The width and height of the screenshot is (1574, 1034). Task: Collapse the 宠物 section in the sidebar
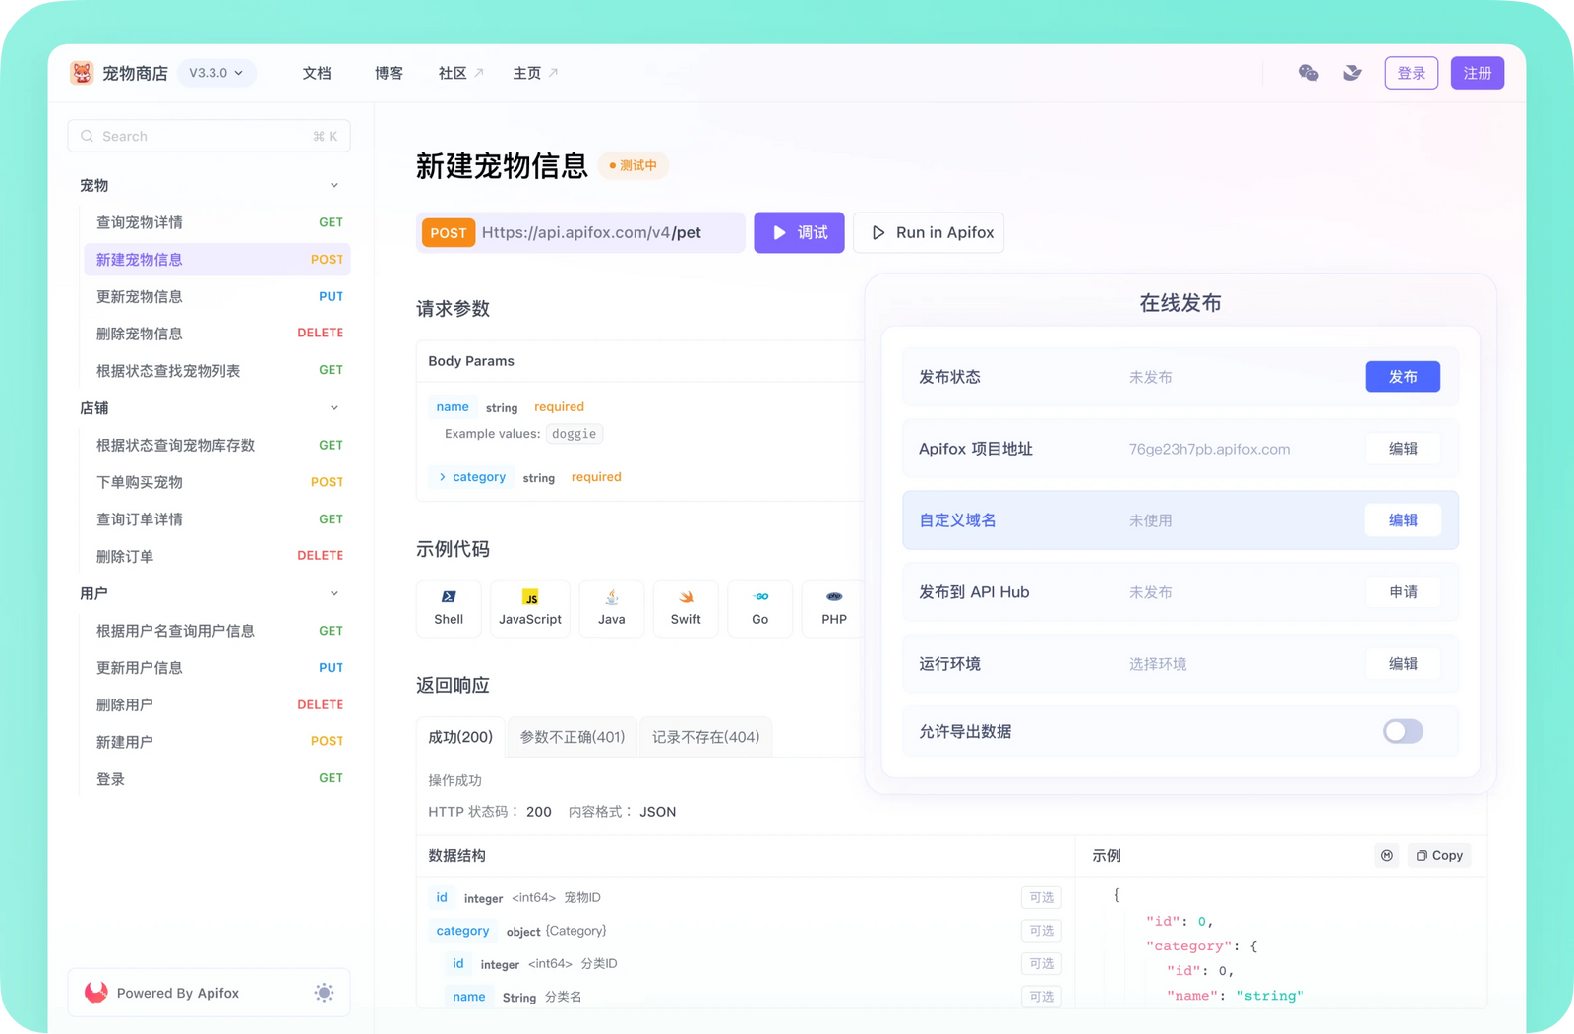pyautogui.click(x=335, y=184)
